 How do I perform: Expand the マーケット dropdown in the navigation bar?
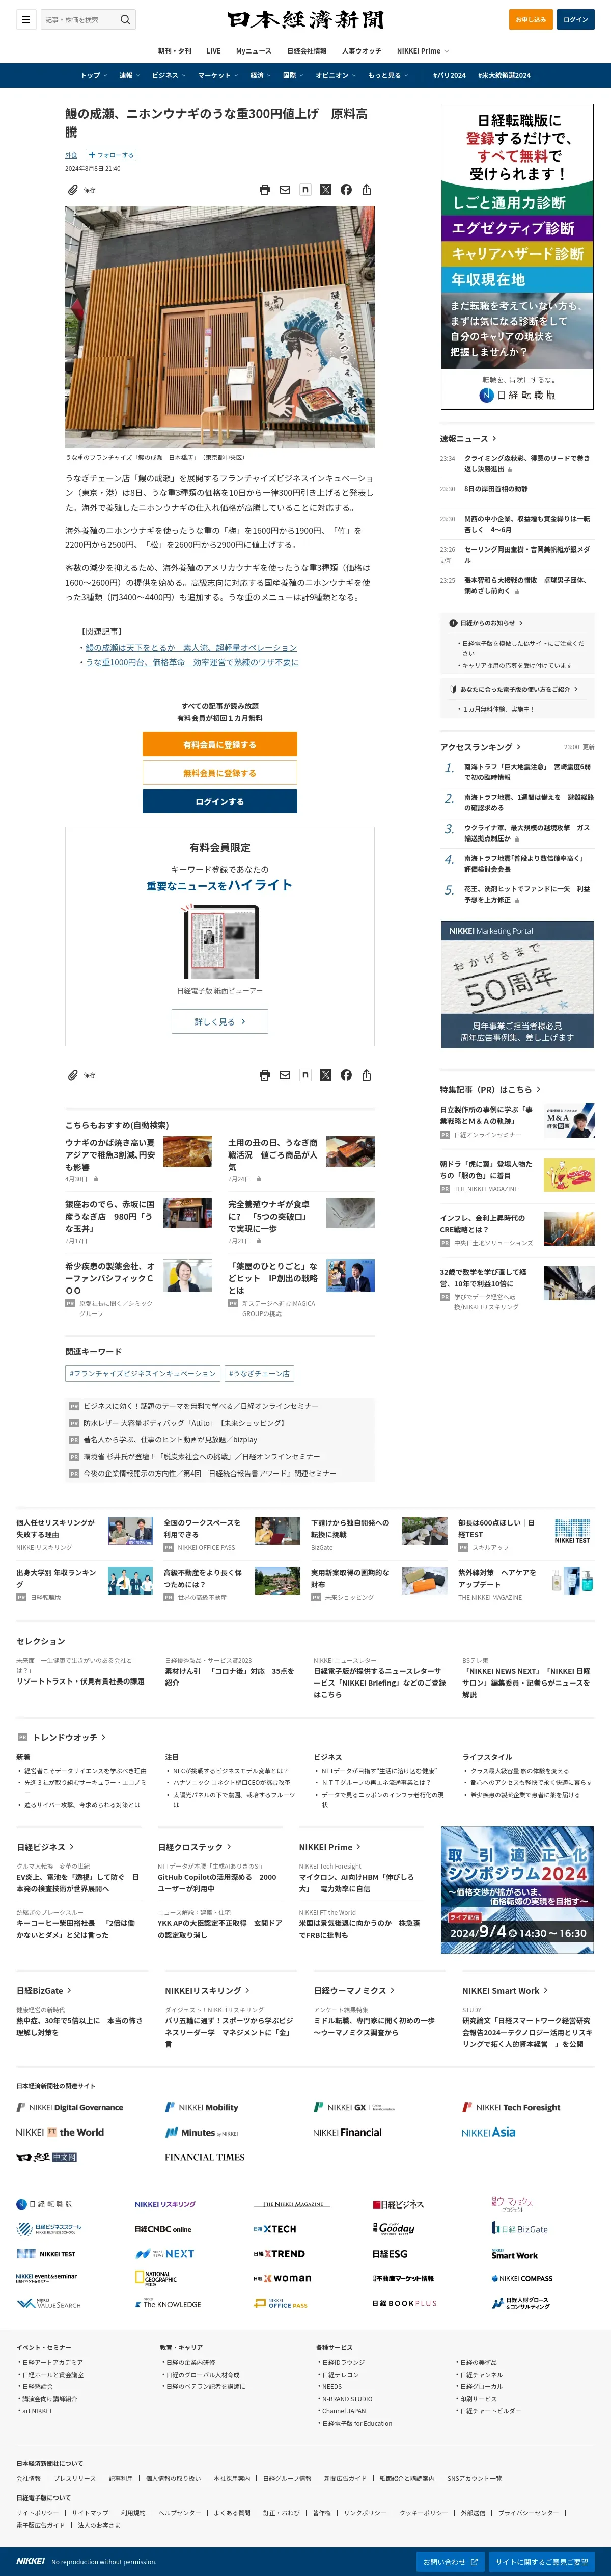click(217, 75)
